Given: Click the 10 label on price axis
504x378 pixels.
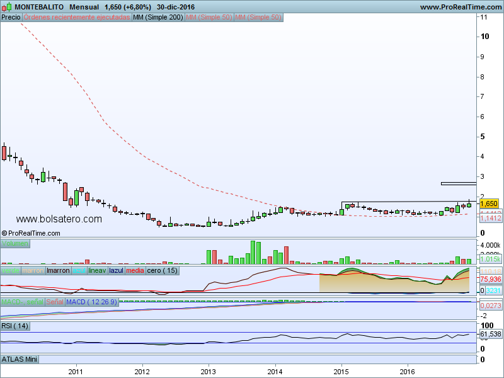Looking at the screenshot, I should coord(484,37).
